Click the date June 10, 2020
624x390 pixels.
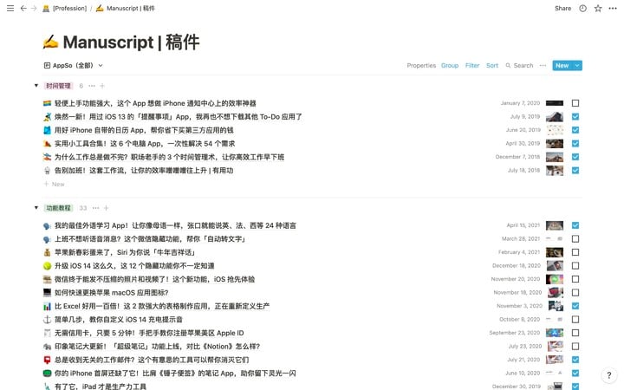pyautogui.click(x=523, y=374)
